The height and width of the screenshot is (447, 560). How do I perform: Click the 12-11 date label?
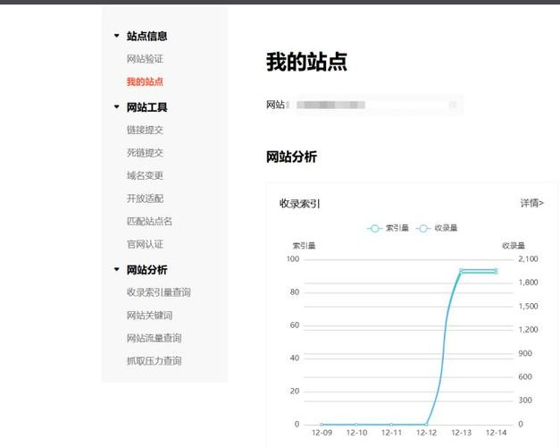(391, 433)
